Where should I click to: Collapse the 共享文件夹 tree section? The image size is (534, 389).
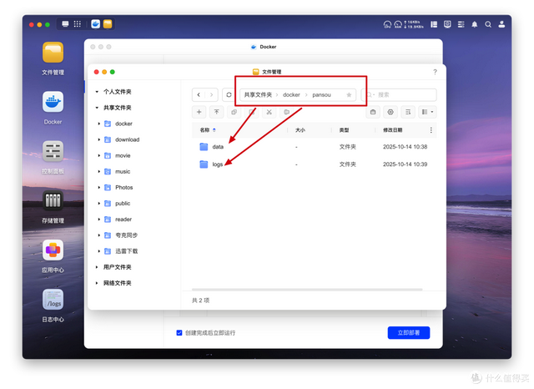click(x=97, y=108)
